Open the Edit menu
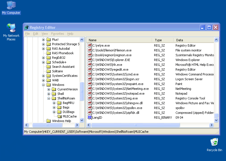 36,34
